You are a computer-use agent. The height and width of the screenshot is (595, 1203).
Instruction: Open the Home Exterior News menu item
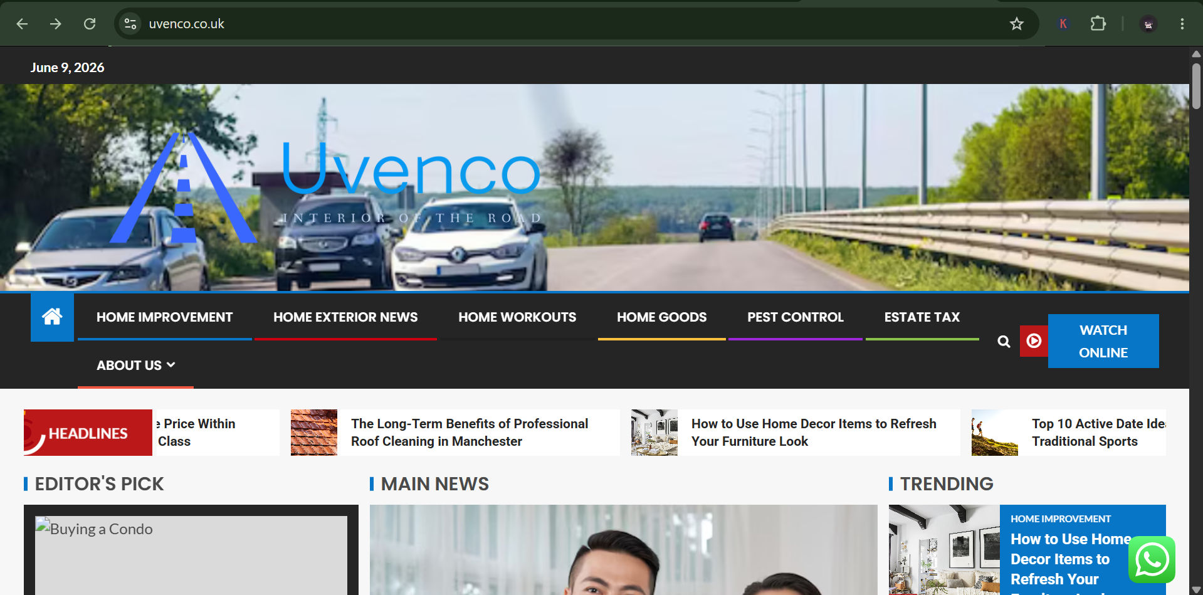345,317
